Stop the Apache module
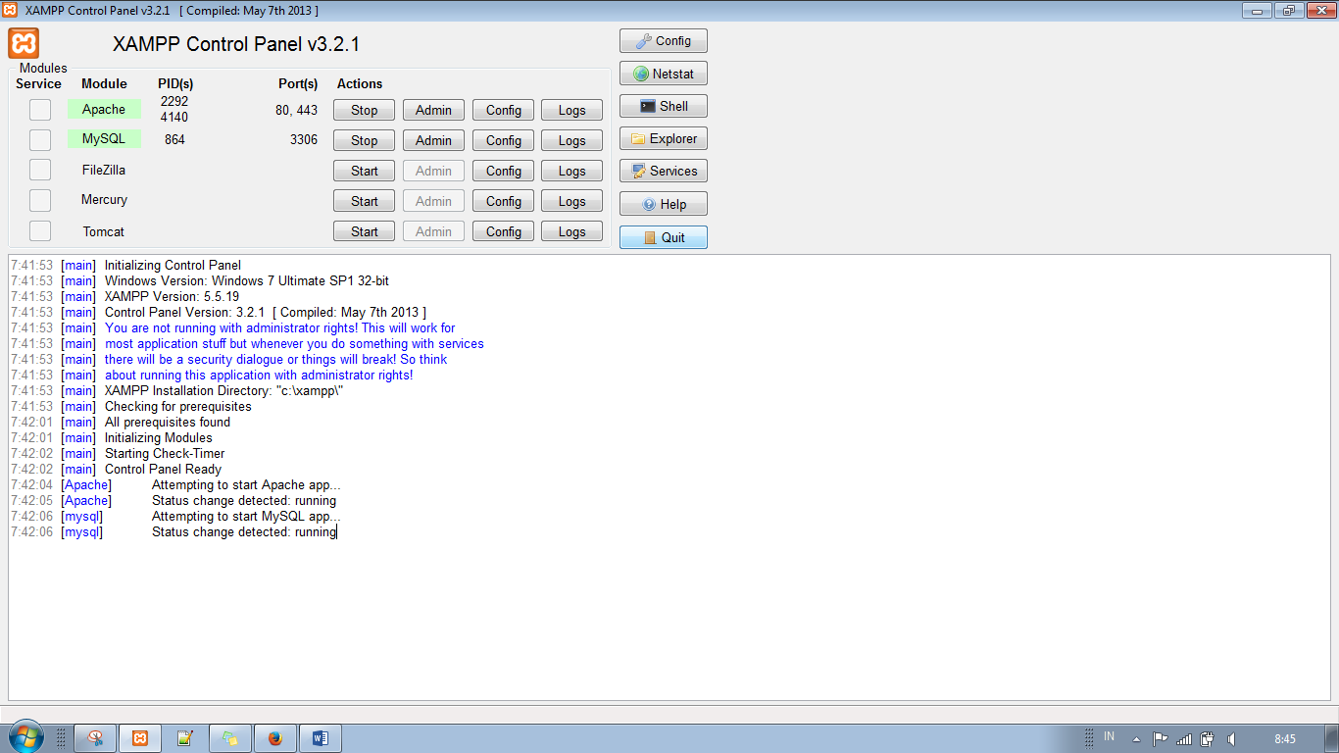The height and width of the screenshot is (753, 1339). click(363, 109)
